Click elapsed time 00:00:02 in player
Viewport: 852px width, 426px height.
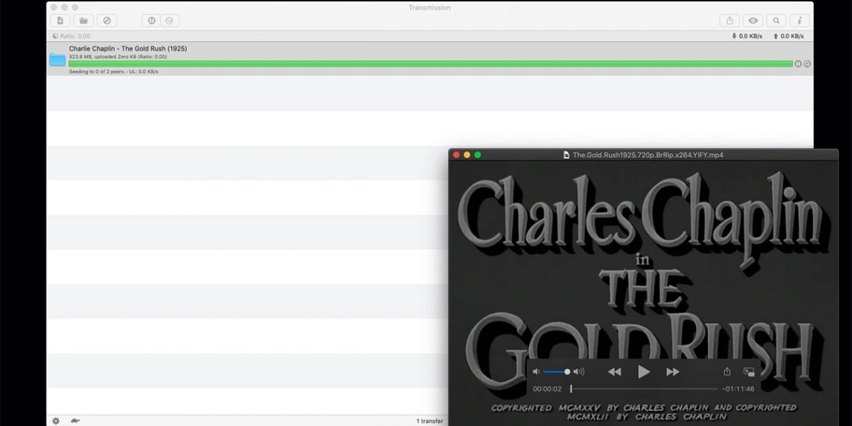547,389
